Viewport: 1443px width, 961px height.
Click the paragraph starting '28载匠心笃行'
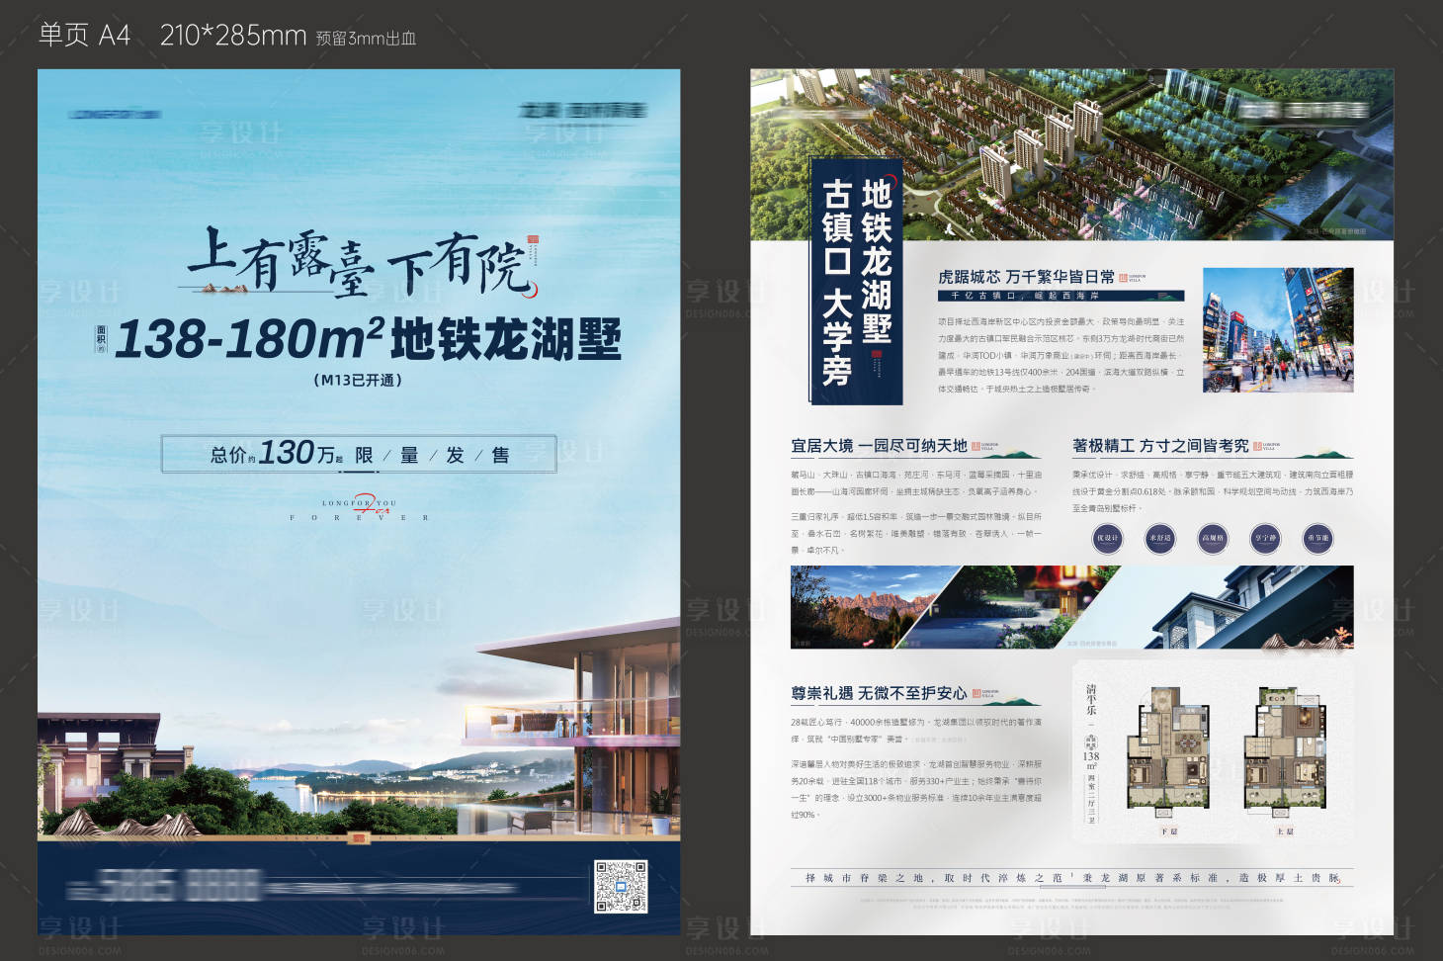click(x=916, y=731)
